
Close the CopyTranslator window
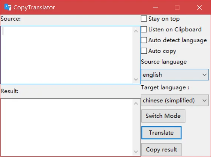point(199,7)
